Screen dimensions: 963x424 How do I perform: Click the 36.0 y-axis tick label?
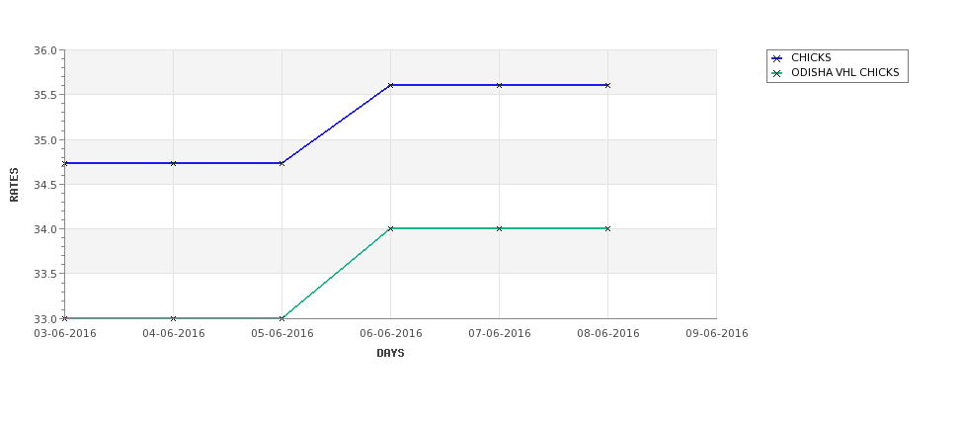(x=45, y=50)
